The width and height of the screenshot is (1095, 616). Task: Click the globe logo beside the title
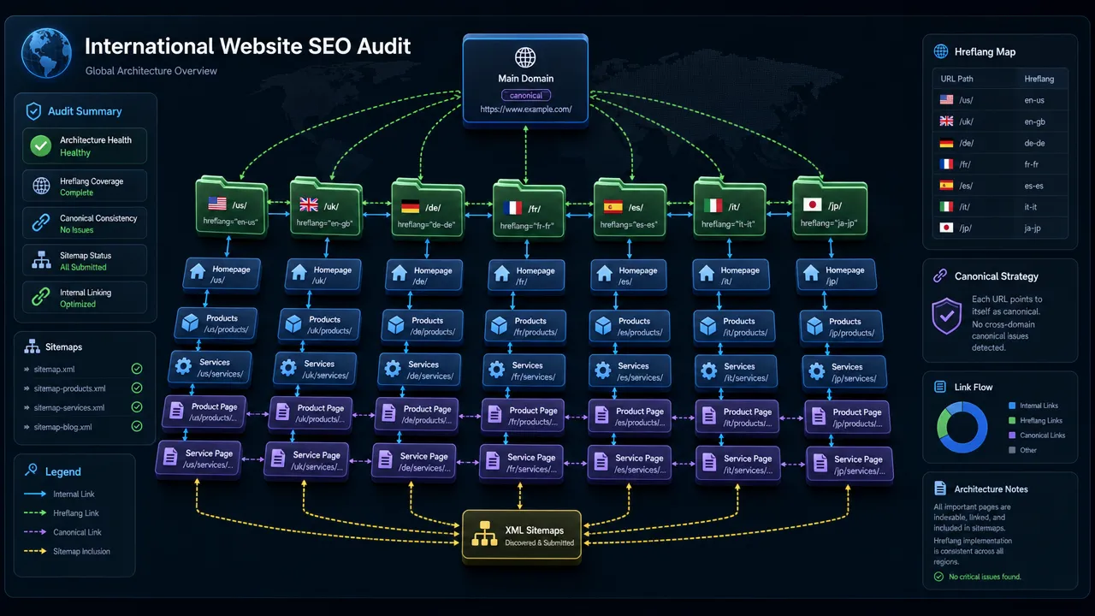46,51
